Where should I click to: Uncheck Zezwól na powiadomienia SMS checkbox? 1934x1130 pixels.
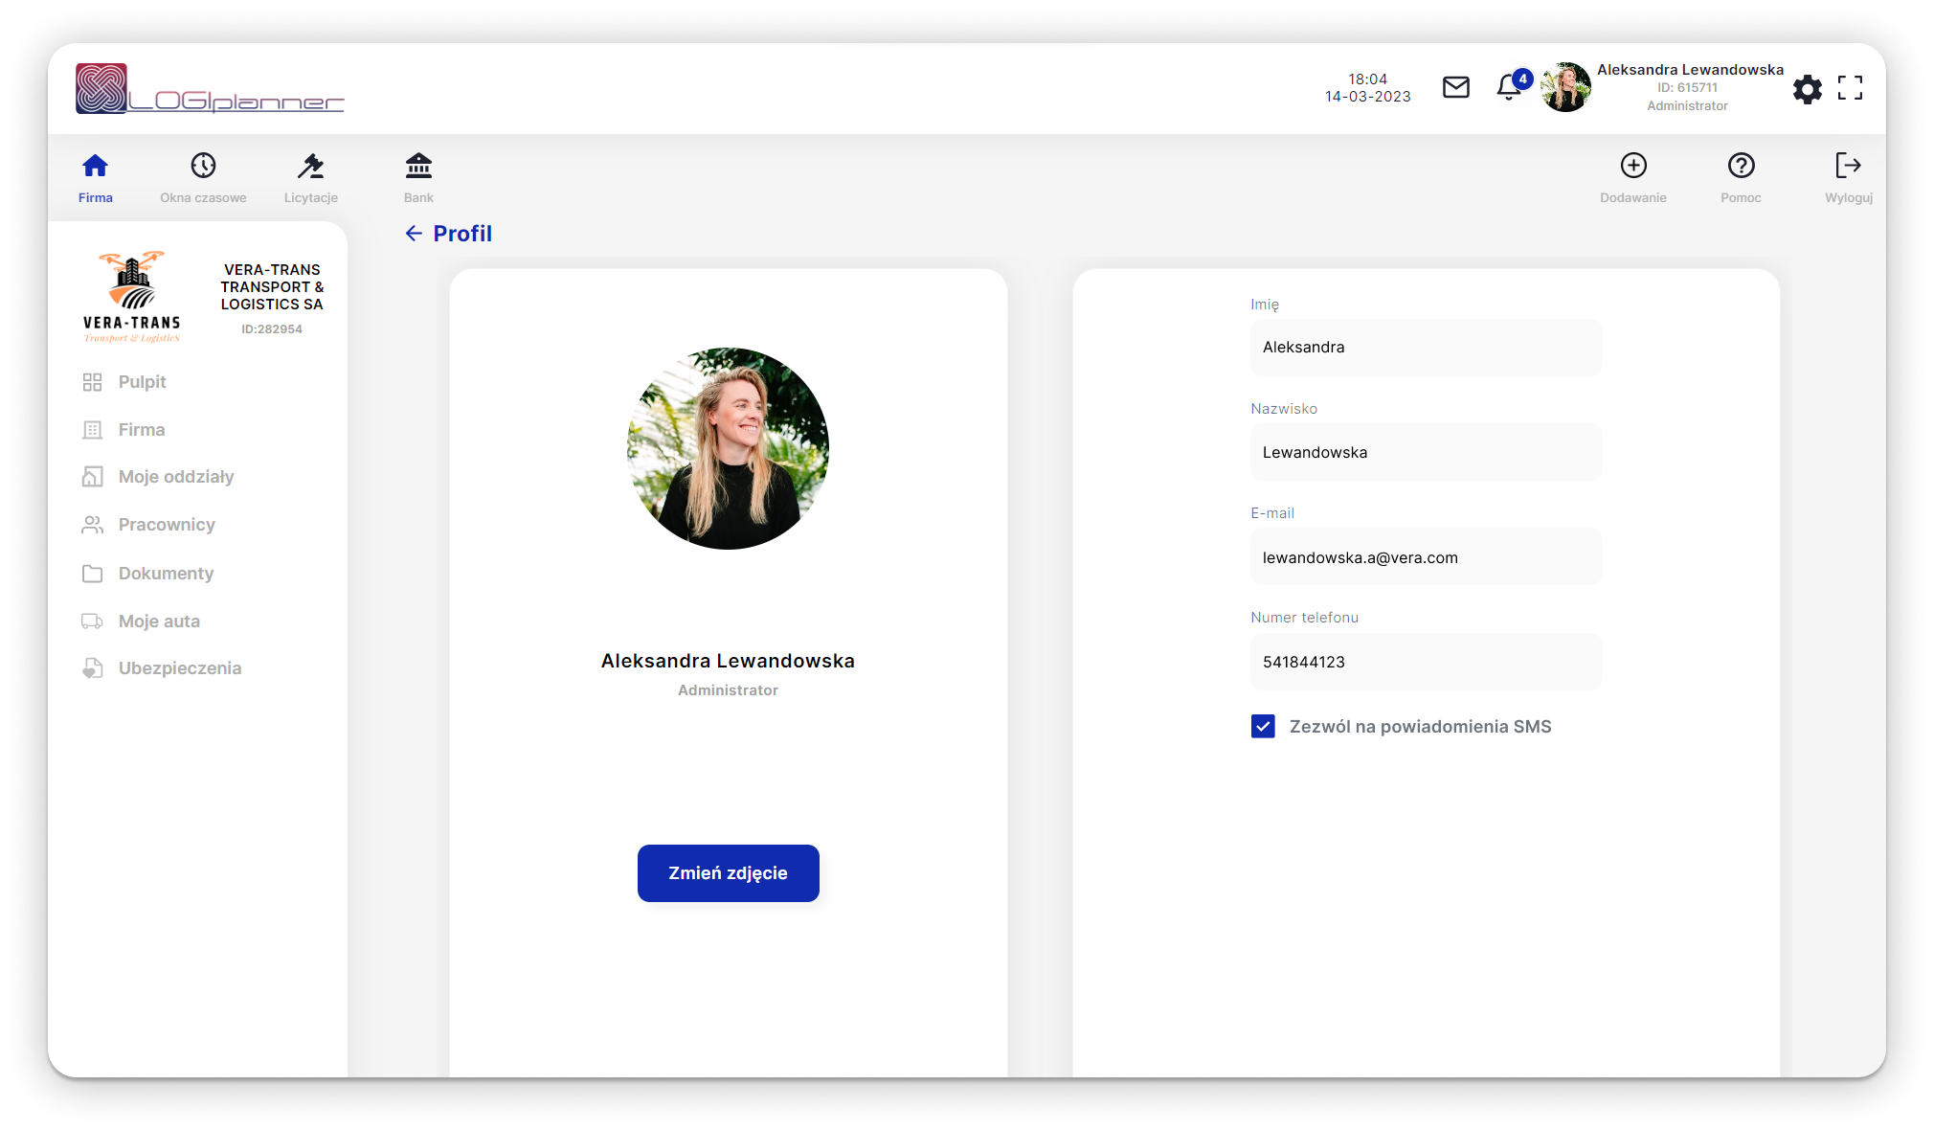tap(1263, 726)
